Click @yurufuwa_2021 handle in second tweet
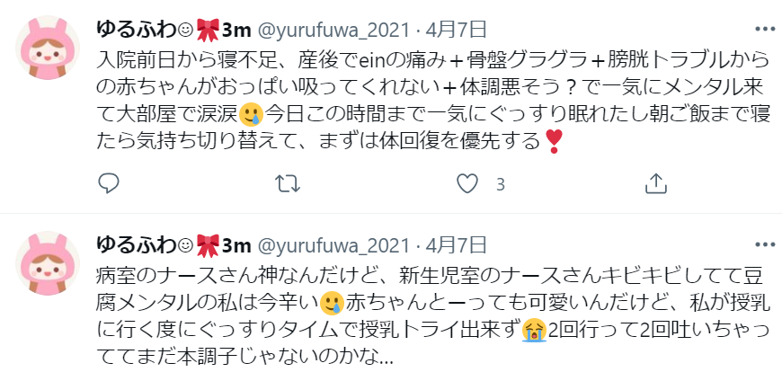This screenshot has width=782, height=372. tap(333, 246)
